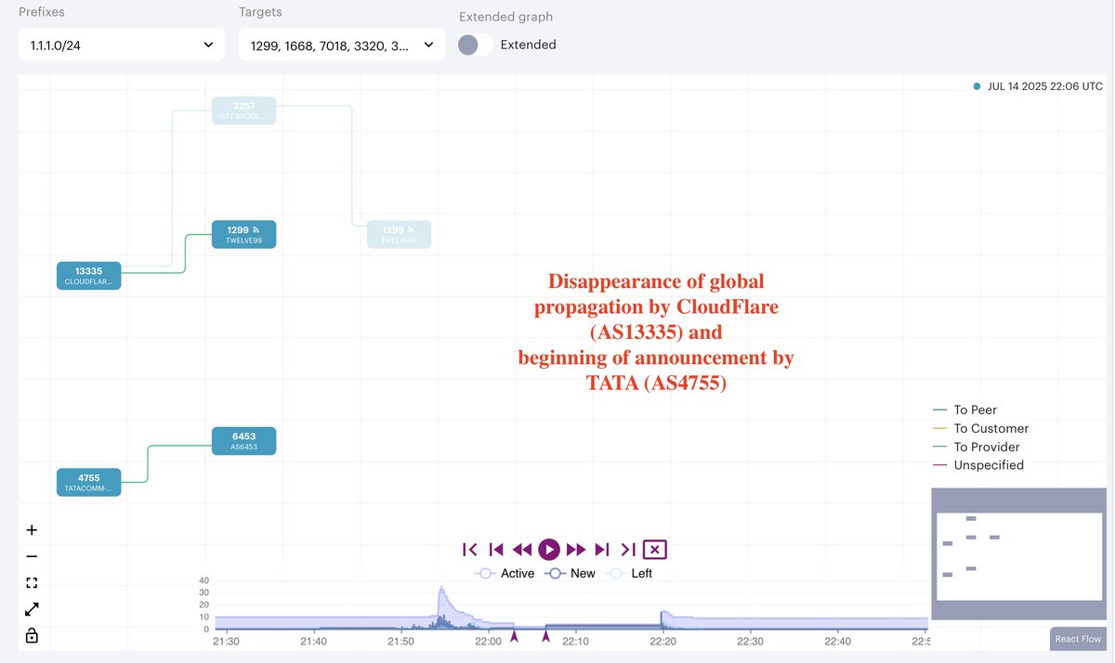This screenshot has height=663, width=1115.
Task: Toggle the Extended graph switch
Action: pyautogui.click(x=475, y=45)
